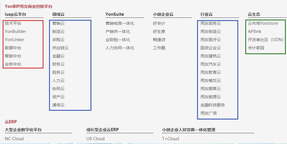The width and height of the screenshot is (287, 144).
Task: Click the YonBIP用友商业创新平台 section title
Action: (29, 6)
